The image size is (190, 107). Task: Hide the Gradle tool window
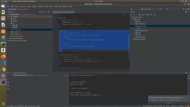coord(189,12)
